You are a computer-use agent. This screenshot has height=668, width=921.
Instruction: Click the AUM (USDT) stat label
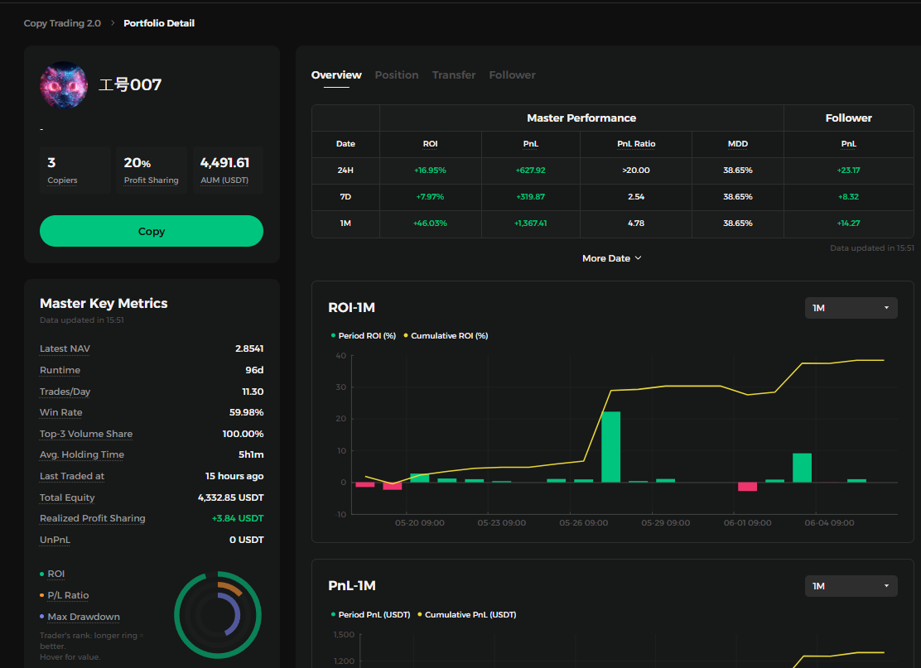point(224,180)
